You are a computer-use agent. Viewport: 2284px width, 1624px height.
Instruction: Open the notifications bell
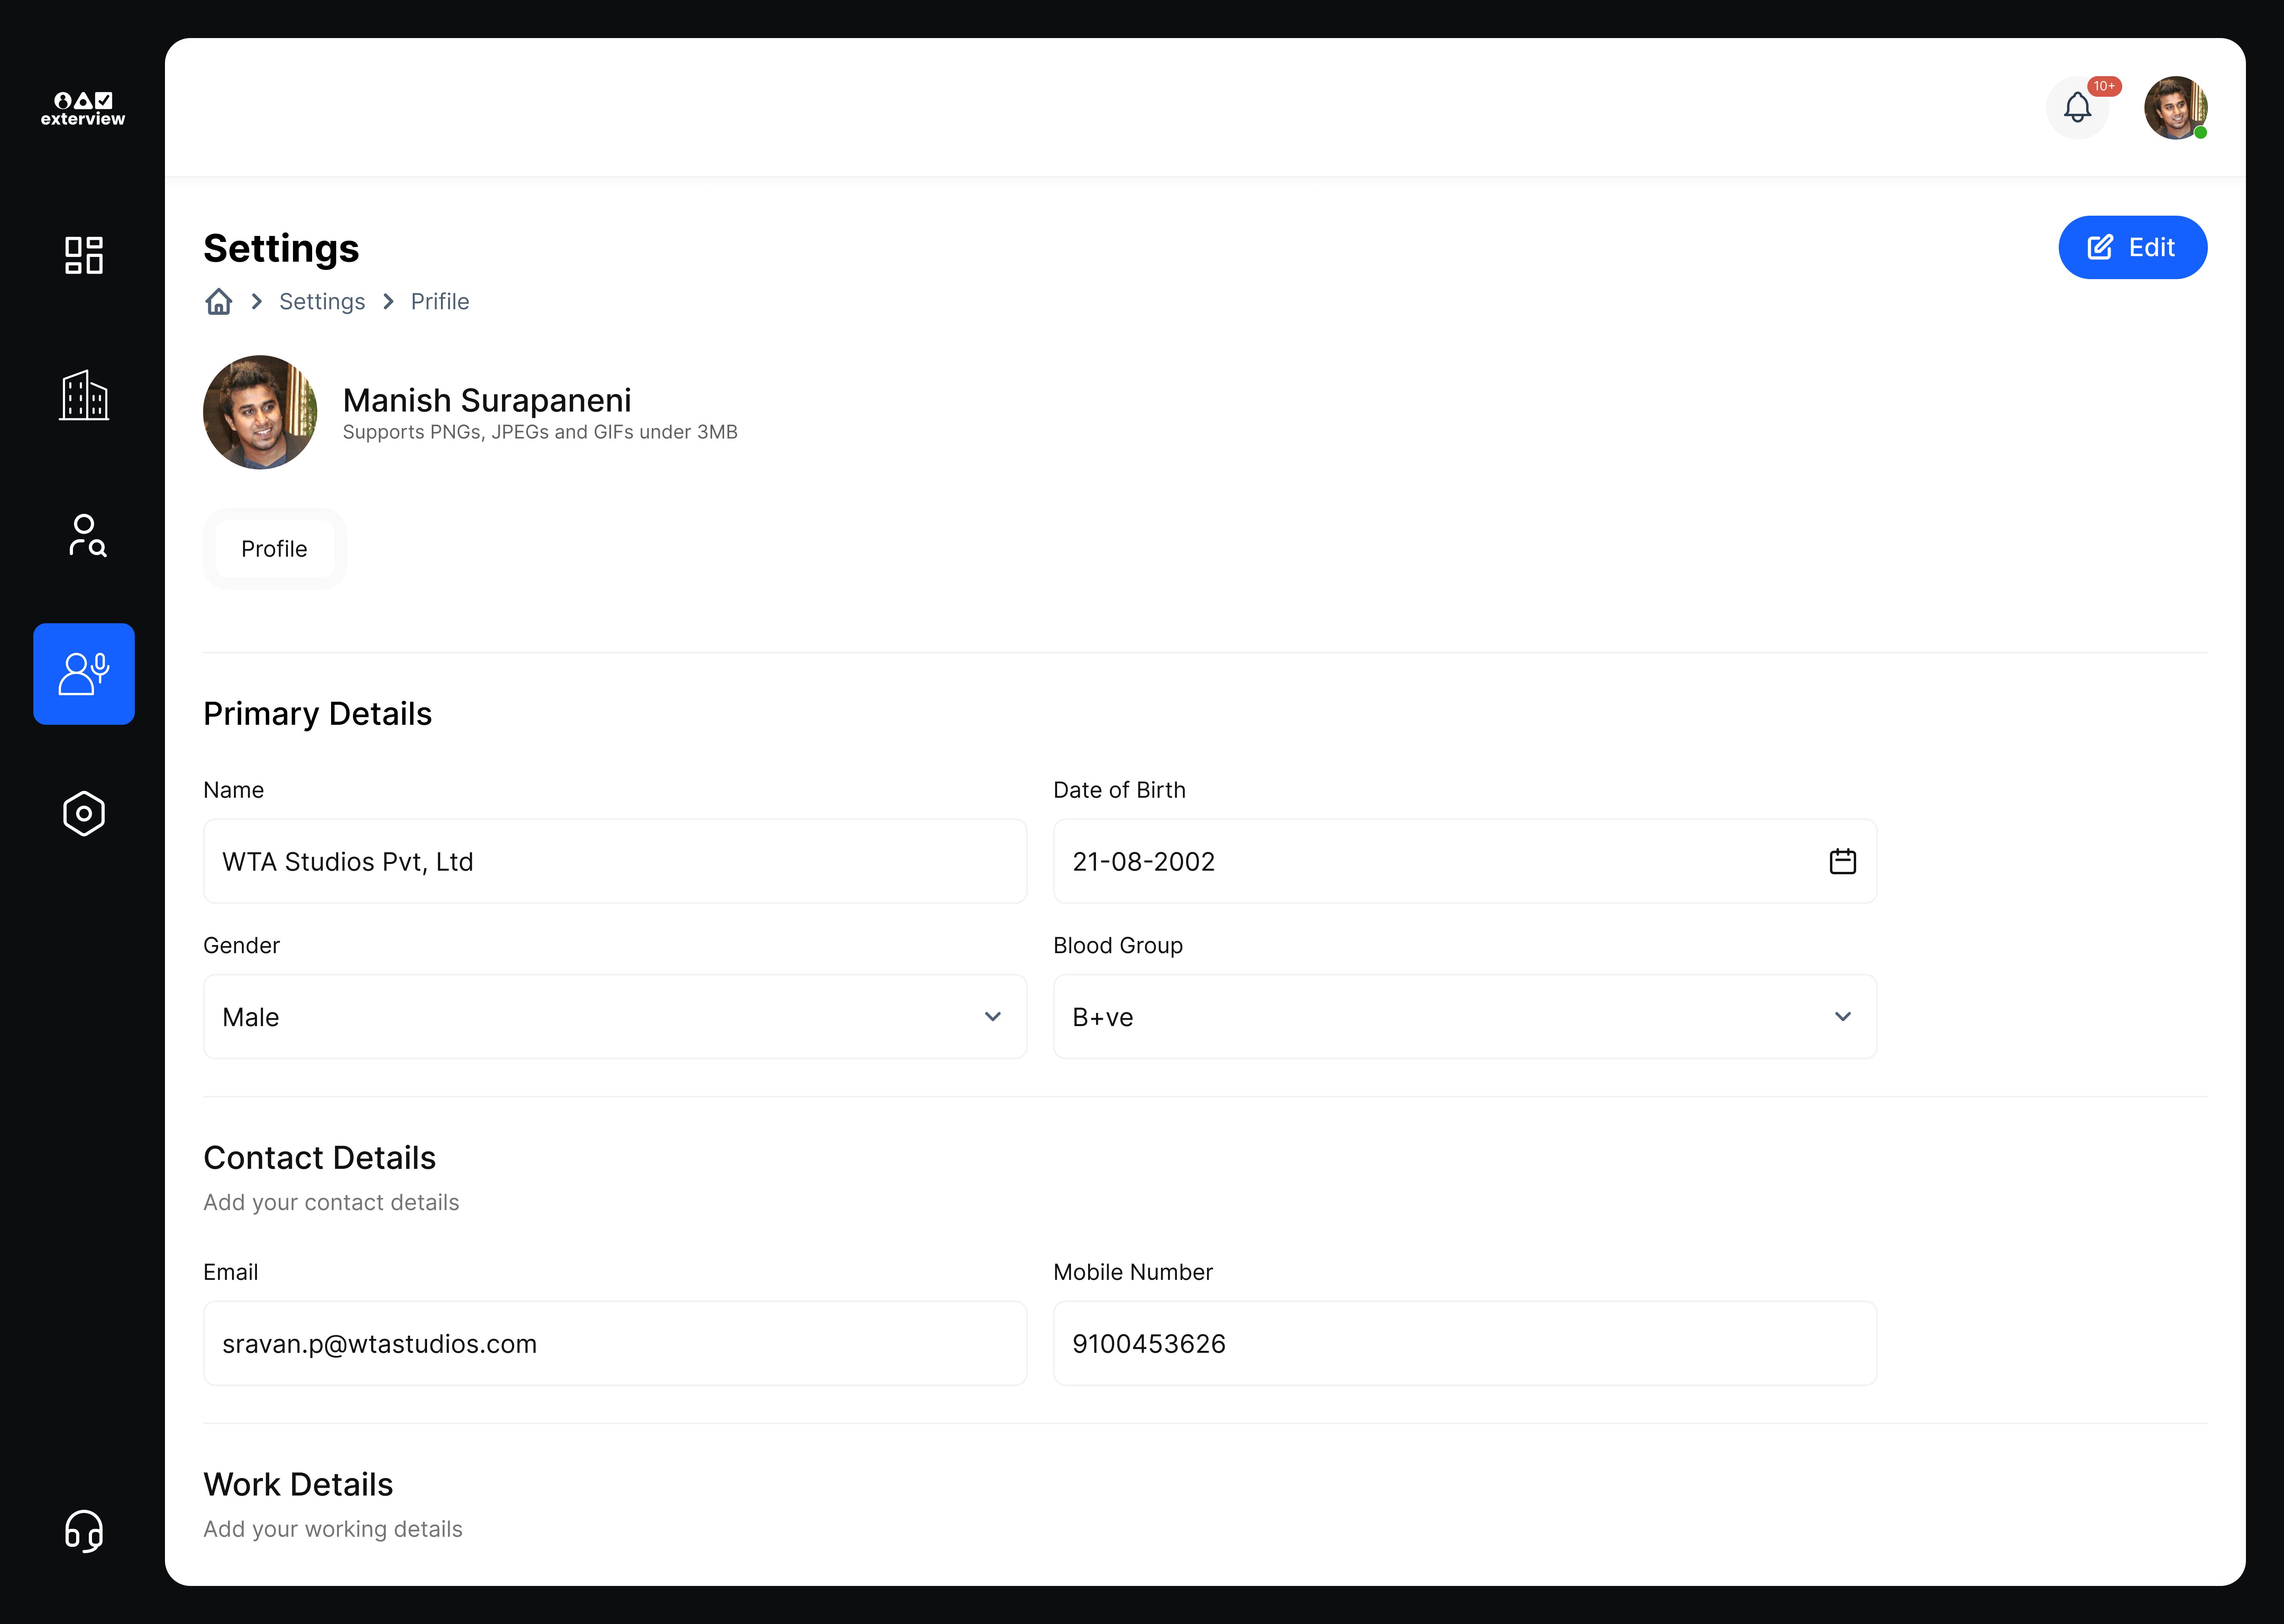pos(2077,107)
